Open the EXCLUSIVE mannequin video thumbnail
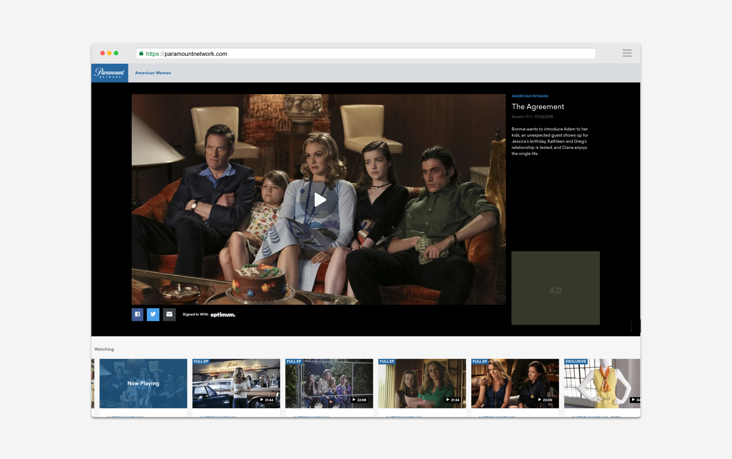Image resolution: width=732 pixels, height=459 pixels. tap(602, 383)
